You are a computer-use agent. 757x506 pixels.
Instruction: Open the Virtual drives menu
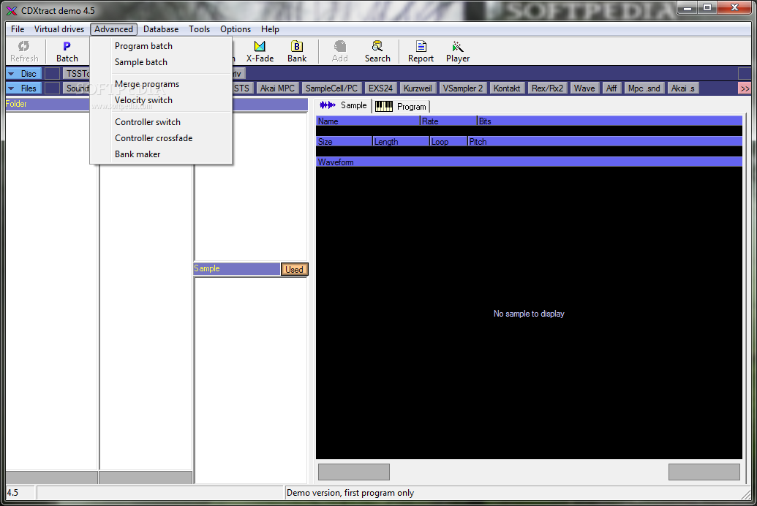coord(59,29)
